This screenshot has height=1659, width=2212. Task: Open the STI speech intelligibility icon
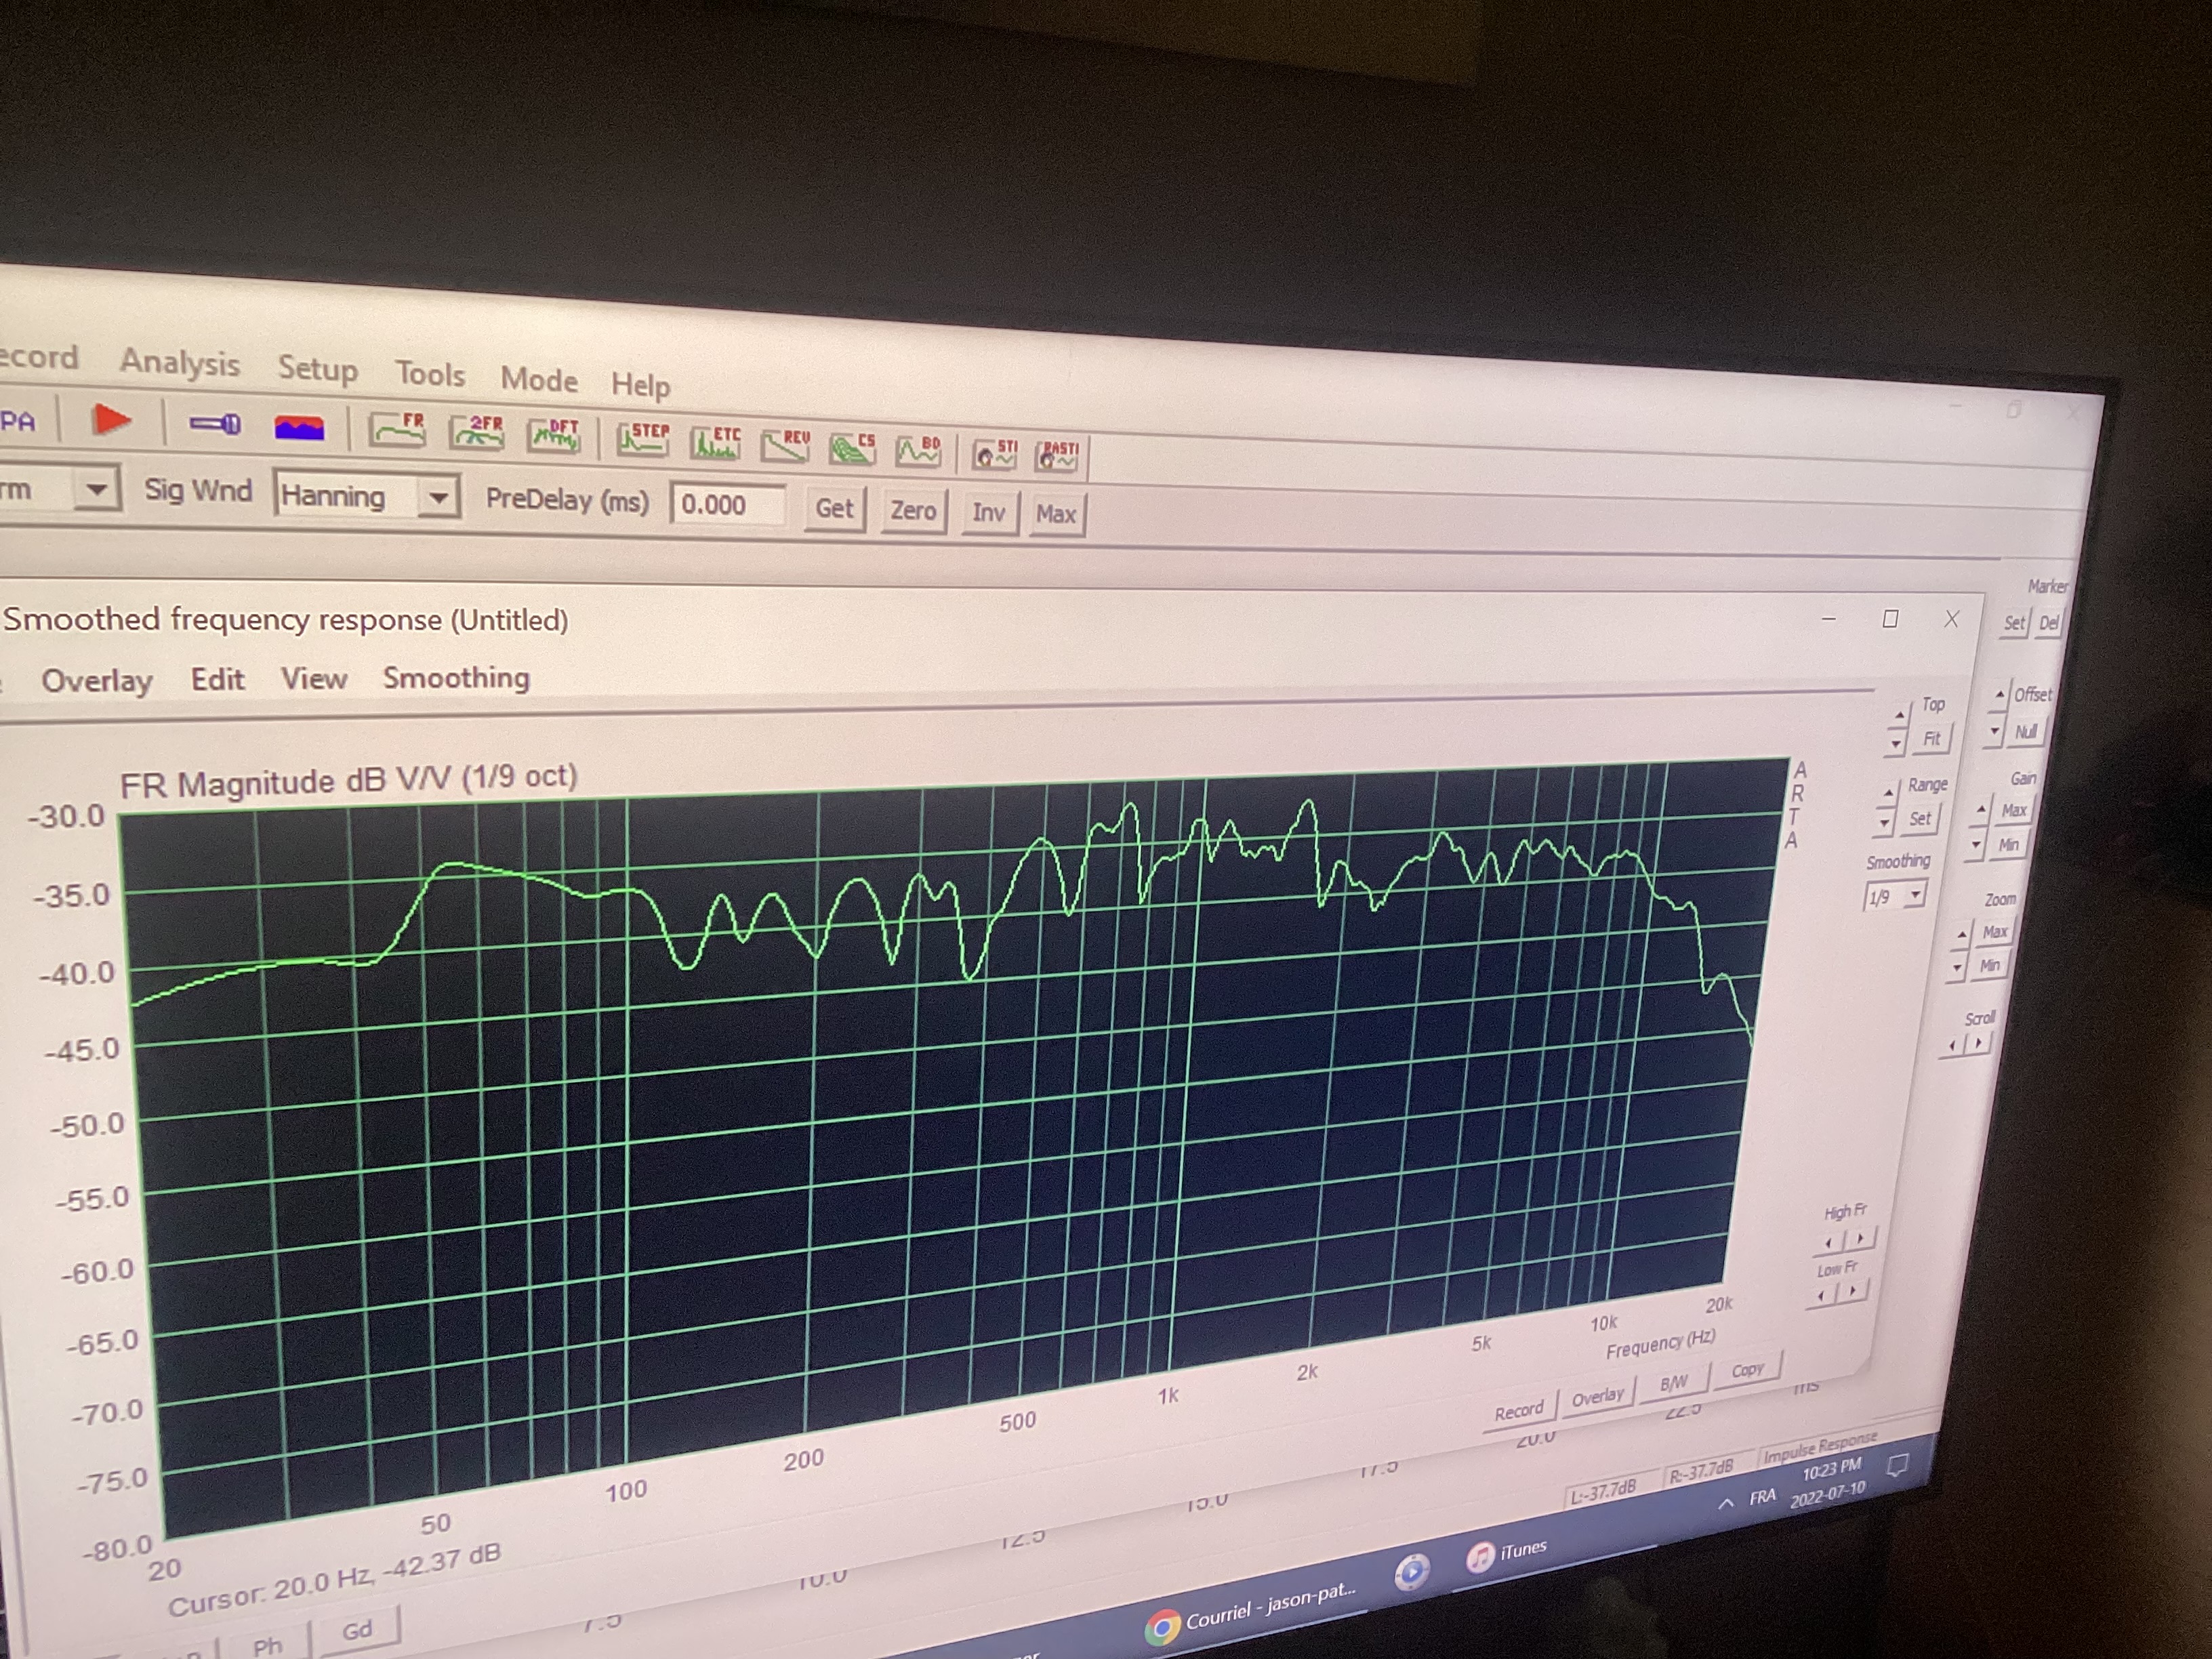(x=996, y=454)
